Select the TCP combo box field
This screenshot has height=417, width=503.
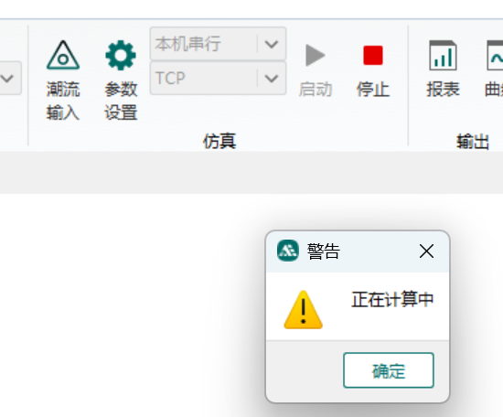[218, 79]
